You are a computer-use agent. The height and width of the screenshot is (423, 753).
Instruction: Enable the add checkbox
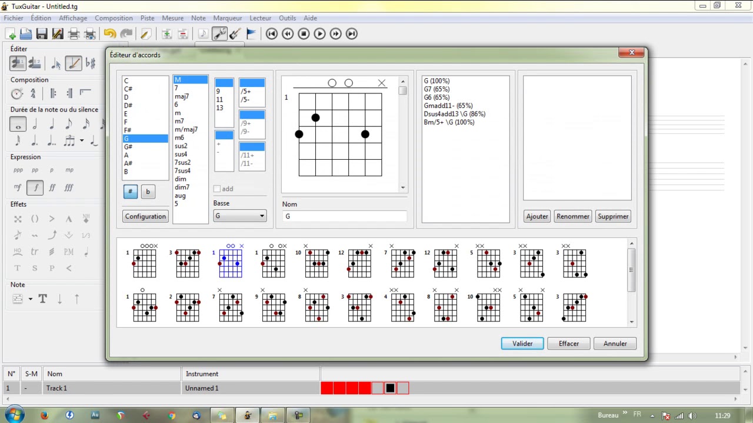click(217, 189)
